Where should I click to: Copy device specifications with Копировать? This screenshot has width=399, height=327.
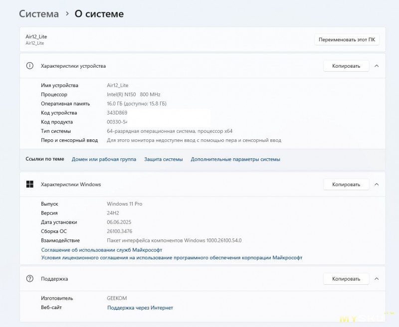(x=346, y=66)
